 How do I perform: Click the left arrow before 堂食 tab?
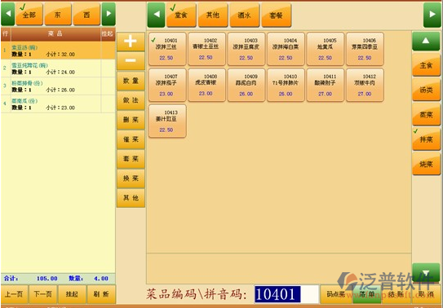(156, 15)
